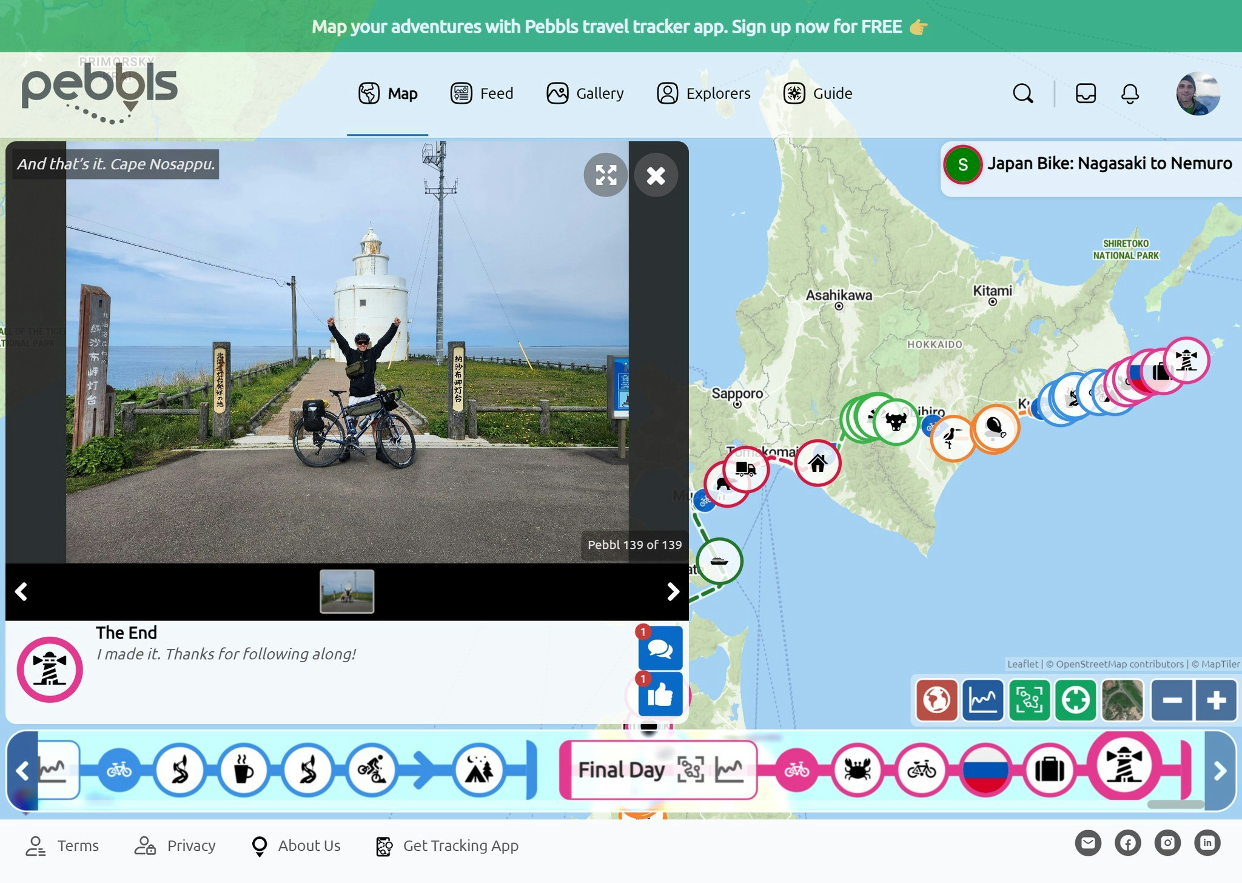Open comments on The End pebbl
The height and width of the screenshot is (883, 1242).
point(660,648)
